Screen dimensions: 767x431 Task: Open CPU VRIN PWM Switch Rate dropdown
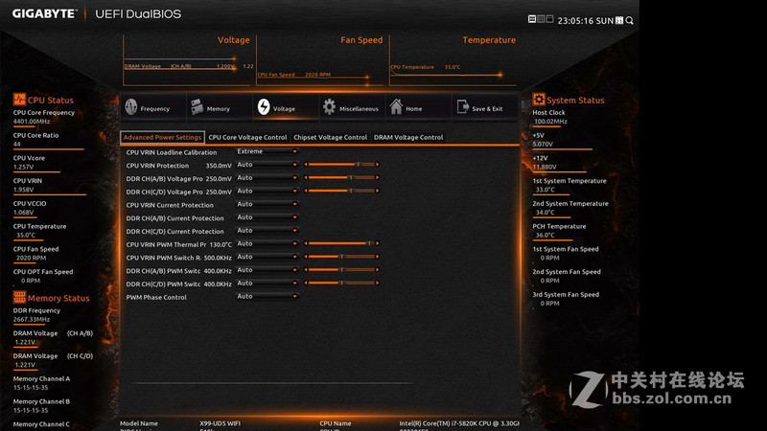(267, 257)
